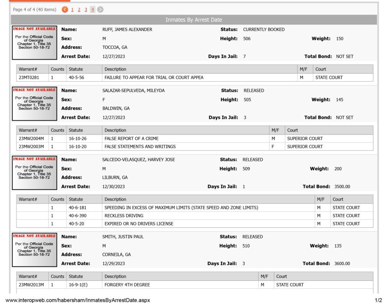Image resolution: width=392 pixels, height=303 pixels.
Task: Select current page 4 link
Action: click(93, 10)
